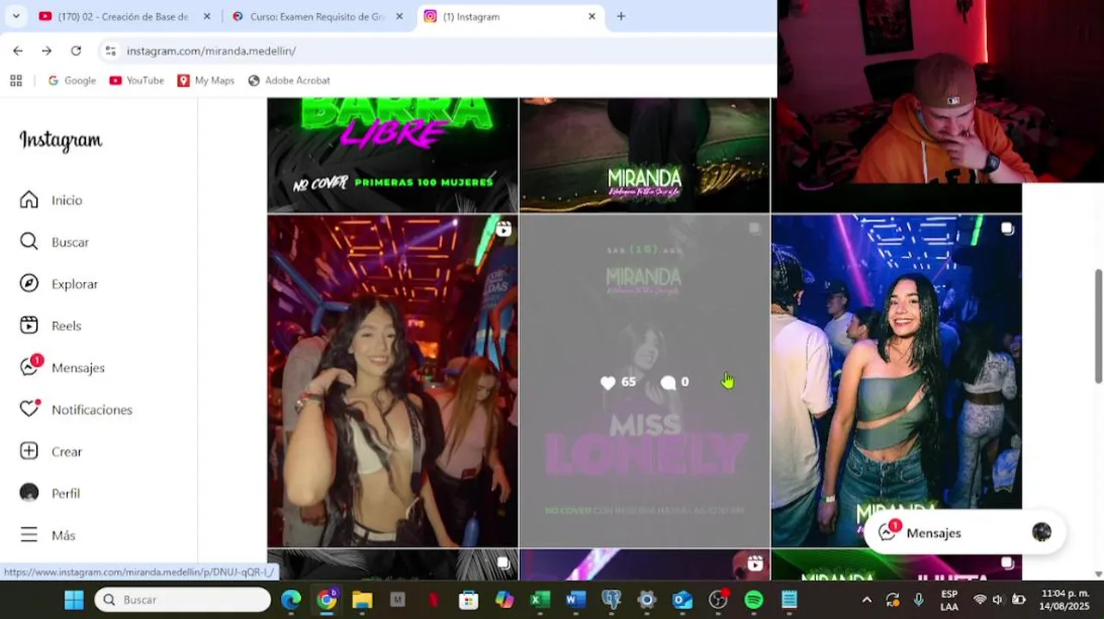This screenshot has width=1104, height=619.
Task: Close the YouTube Creación de Base tab
Action: (x=206, y=16)
